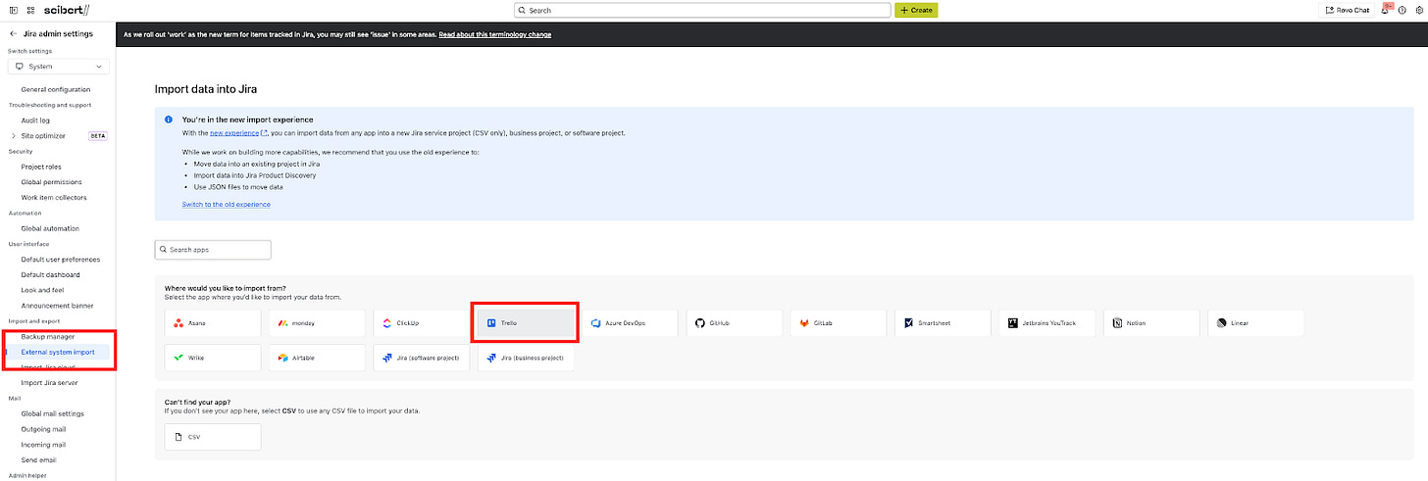
Task: Choose Trello import tile
Action: tap(526, 322)
